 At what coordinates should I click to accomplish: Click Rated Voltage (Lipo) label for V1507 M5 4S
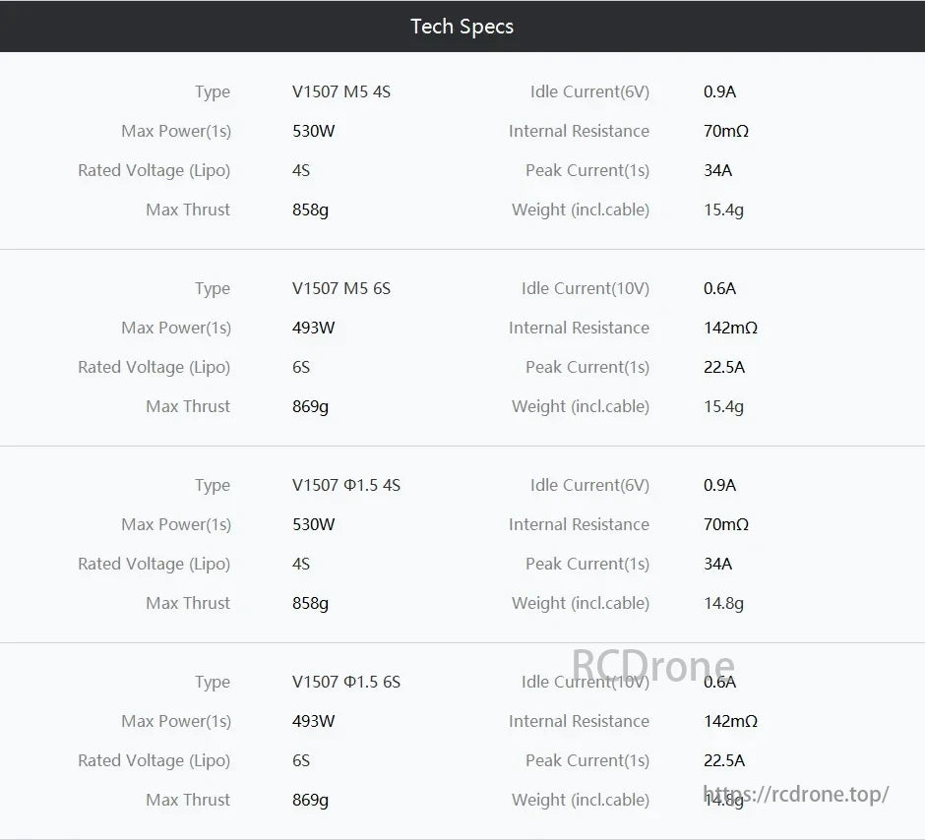pos(154,170)
